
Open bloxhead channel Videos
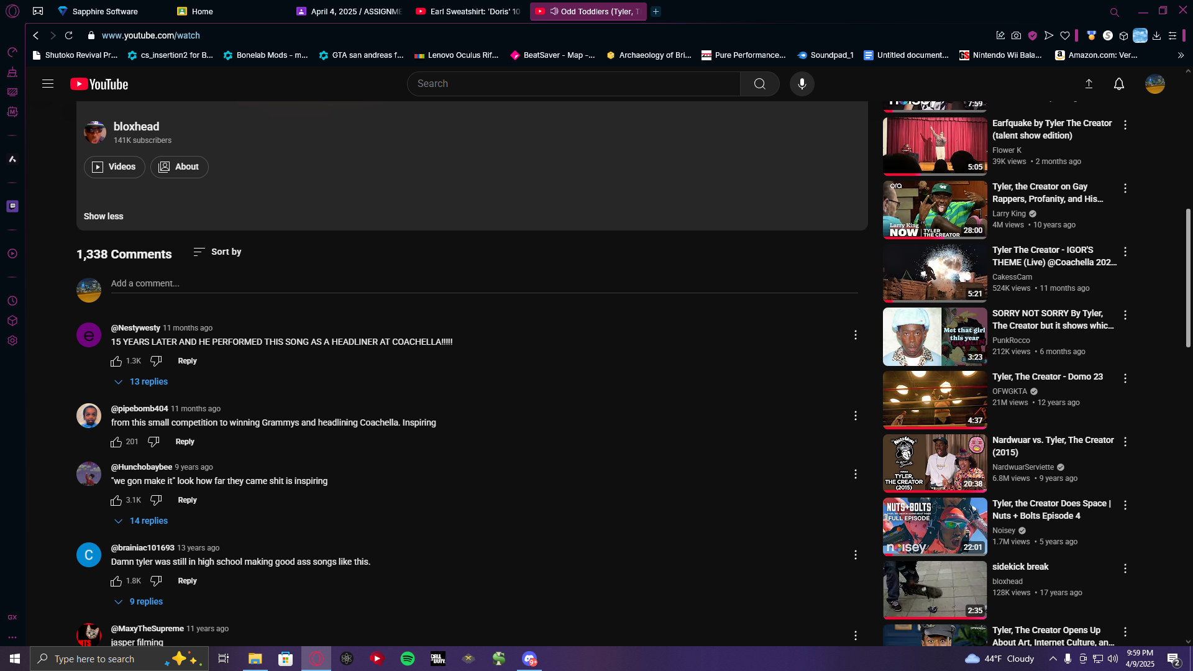tap(114, 167)
